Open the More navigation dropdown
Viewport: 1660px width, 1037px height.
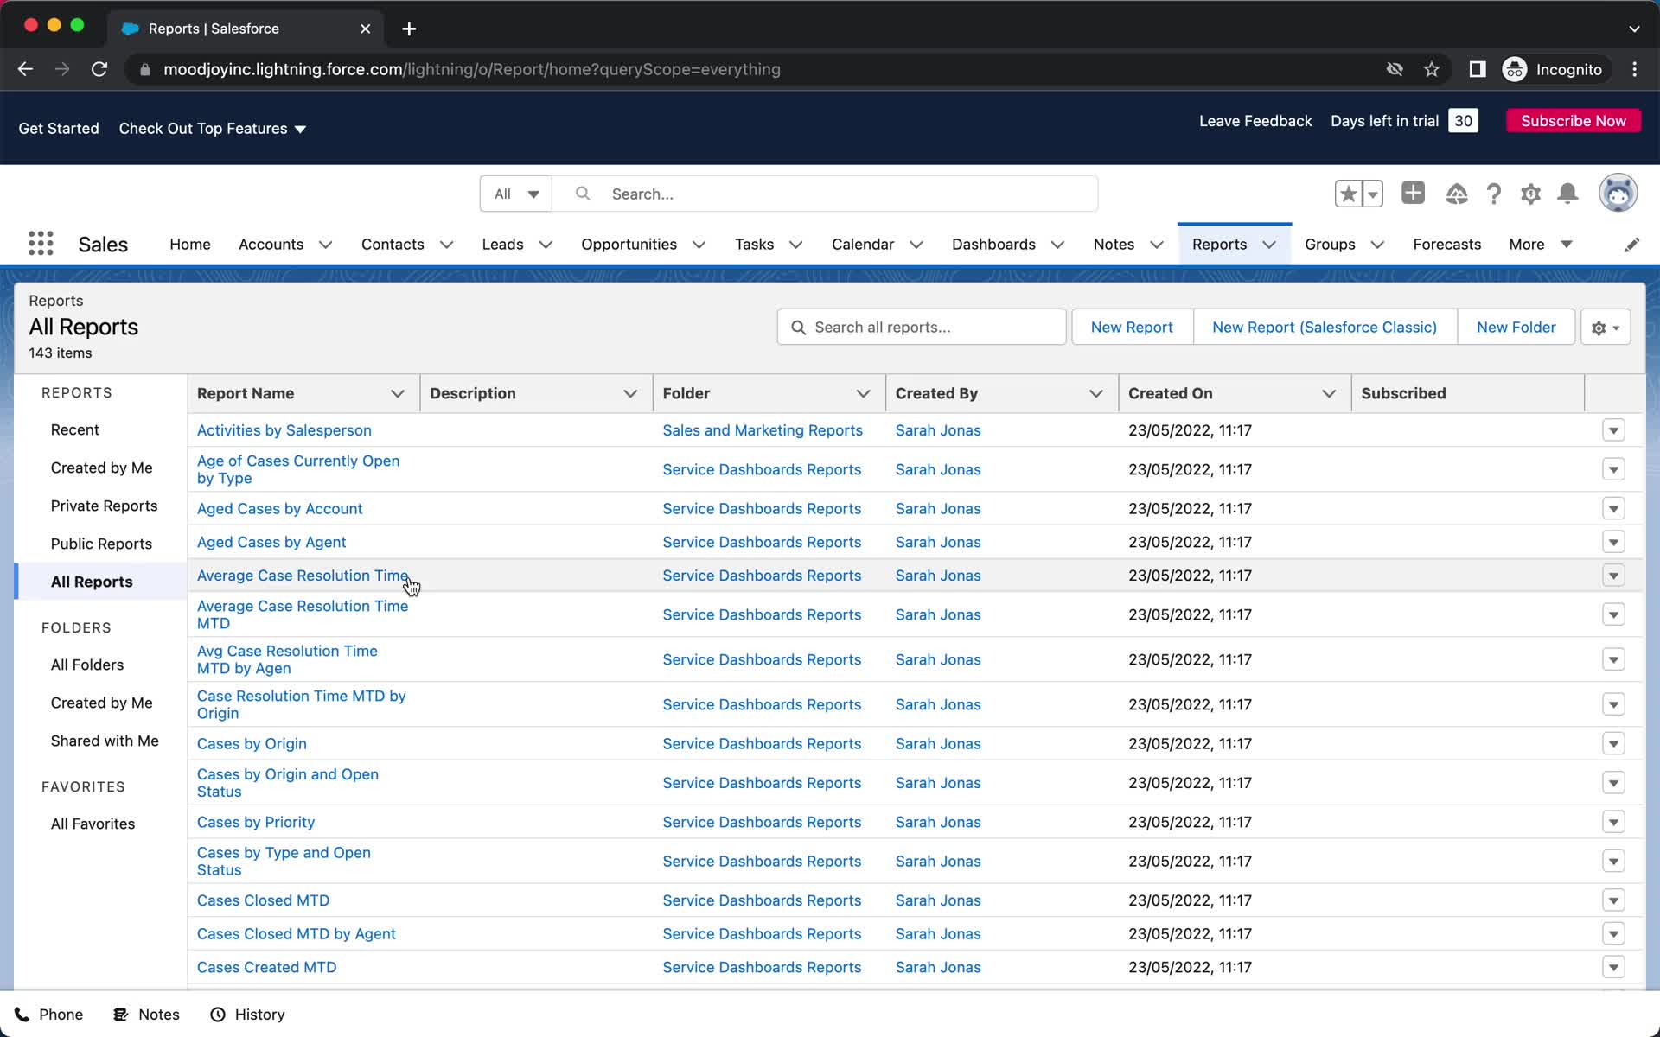point(1541,245)
